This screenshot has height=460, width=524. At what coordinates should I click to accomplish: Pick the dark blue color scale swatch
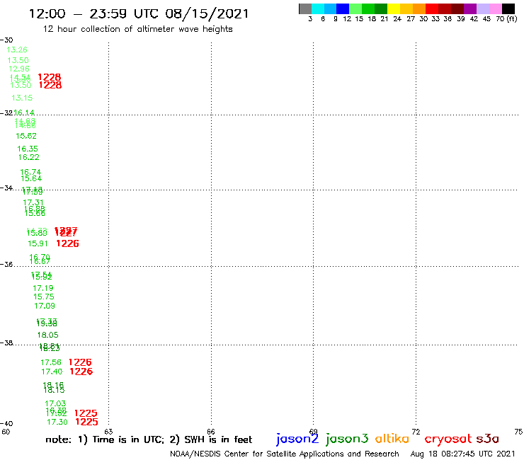(343, 8)
